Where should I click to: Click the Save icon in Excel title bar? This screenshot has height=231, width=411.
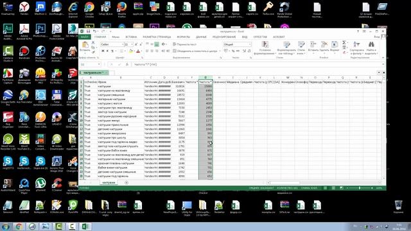(x=89, y=31)
